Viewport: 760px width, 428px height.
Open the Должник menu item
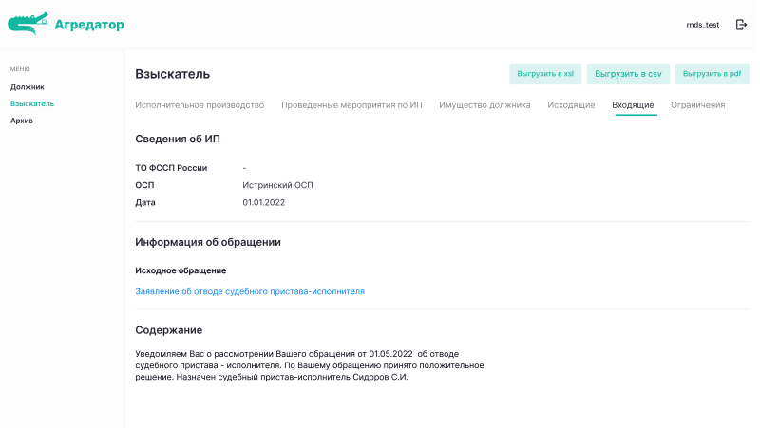point(28,86)
